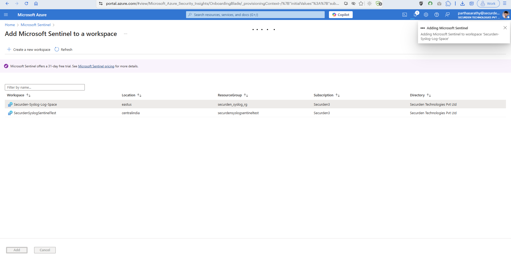Open the browser hamburger menu

505,3
